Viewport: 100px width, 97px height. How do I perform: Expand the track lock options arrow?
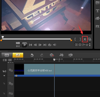point(4,76)
